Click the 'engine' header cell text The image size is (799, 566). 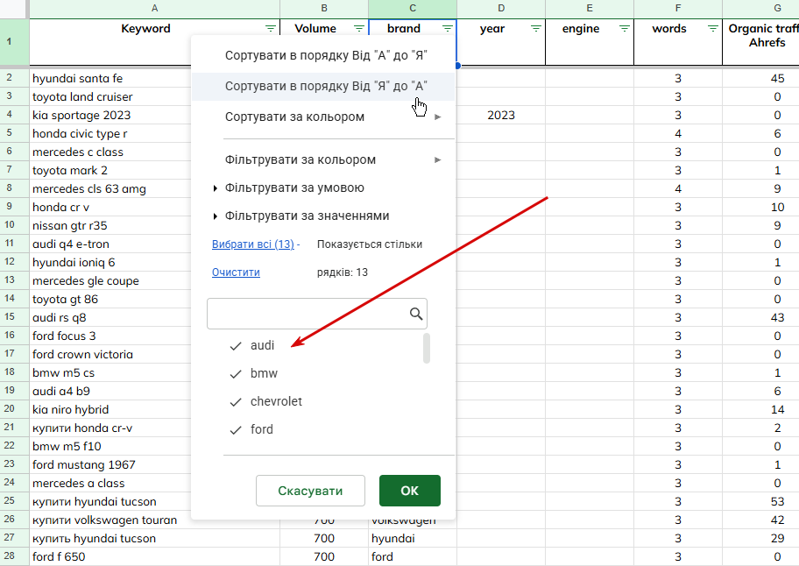coord(580,29)
